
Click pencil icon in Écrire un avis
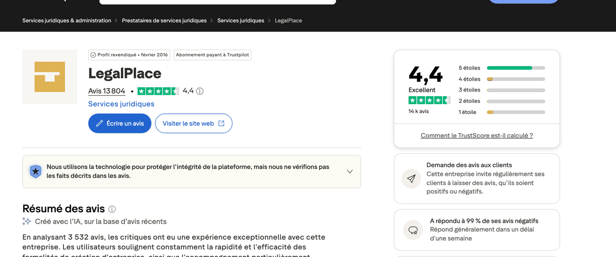pyautogui.click(x=100, y=123)
